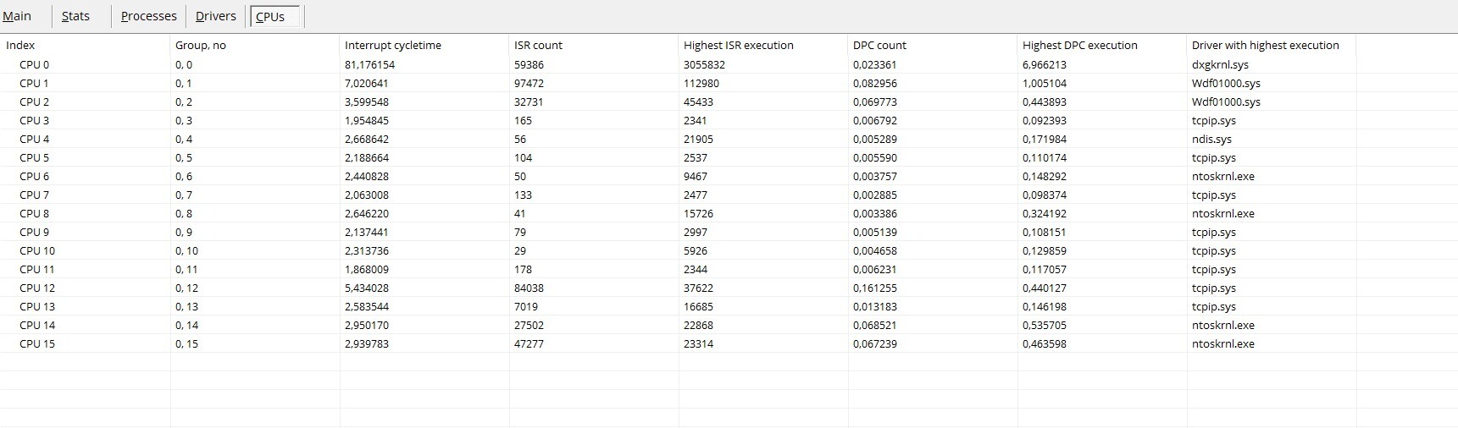Image resolution: width=1458 pixels, height=428 pixels.
Task: Click the CPUs tab
Action: 270,17
